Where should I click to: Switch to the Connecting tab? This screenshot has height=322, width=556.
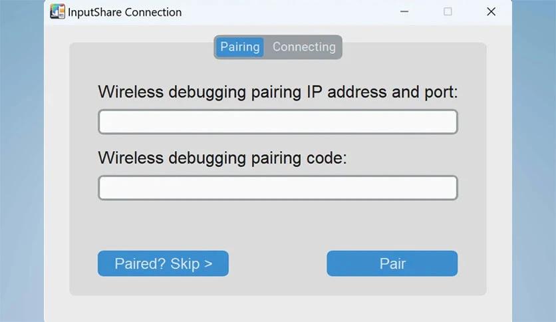(304, 47)
